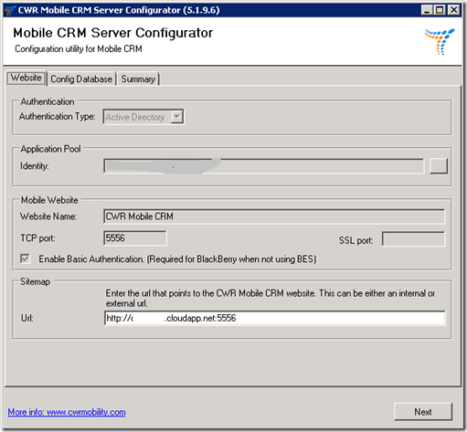Click the Sitemap url instruction text
This screenshot has width=467, height=432.
(271, 299)
